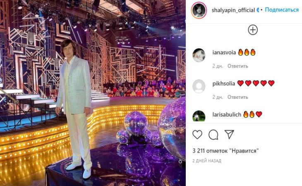This screenshot has height=186, width=302.
Task: Reply to ianasvoia comment with Ответить
Action: pyautogui.click(x=238, y=66)
